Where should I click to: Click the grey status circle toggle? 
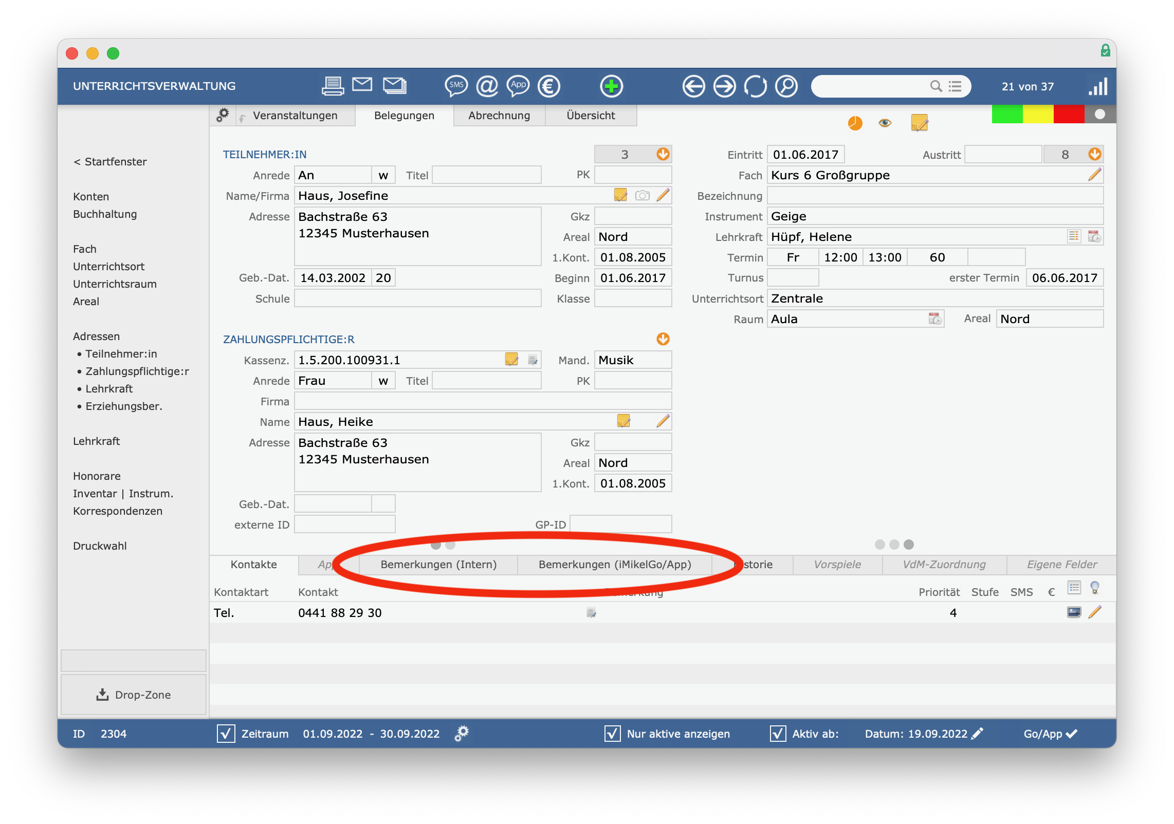coord(1100,114)
